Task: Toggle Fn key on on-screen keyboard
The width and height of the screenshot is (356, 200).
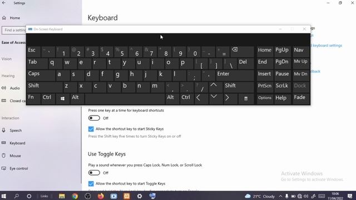Action: click(33, 98)
